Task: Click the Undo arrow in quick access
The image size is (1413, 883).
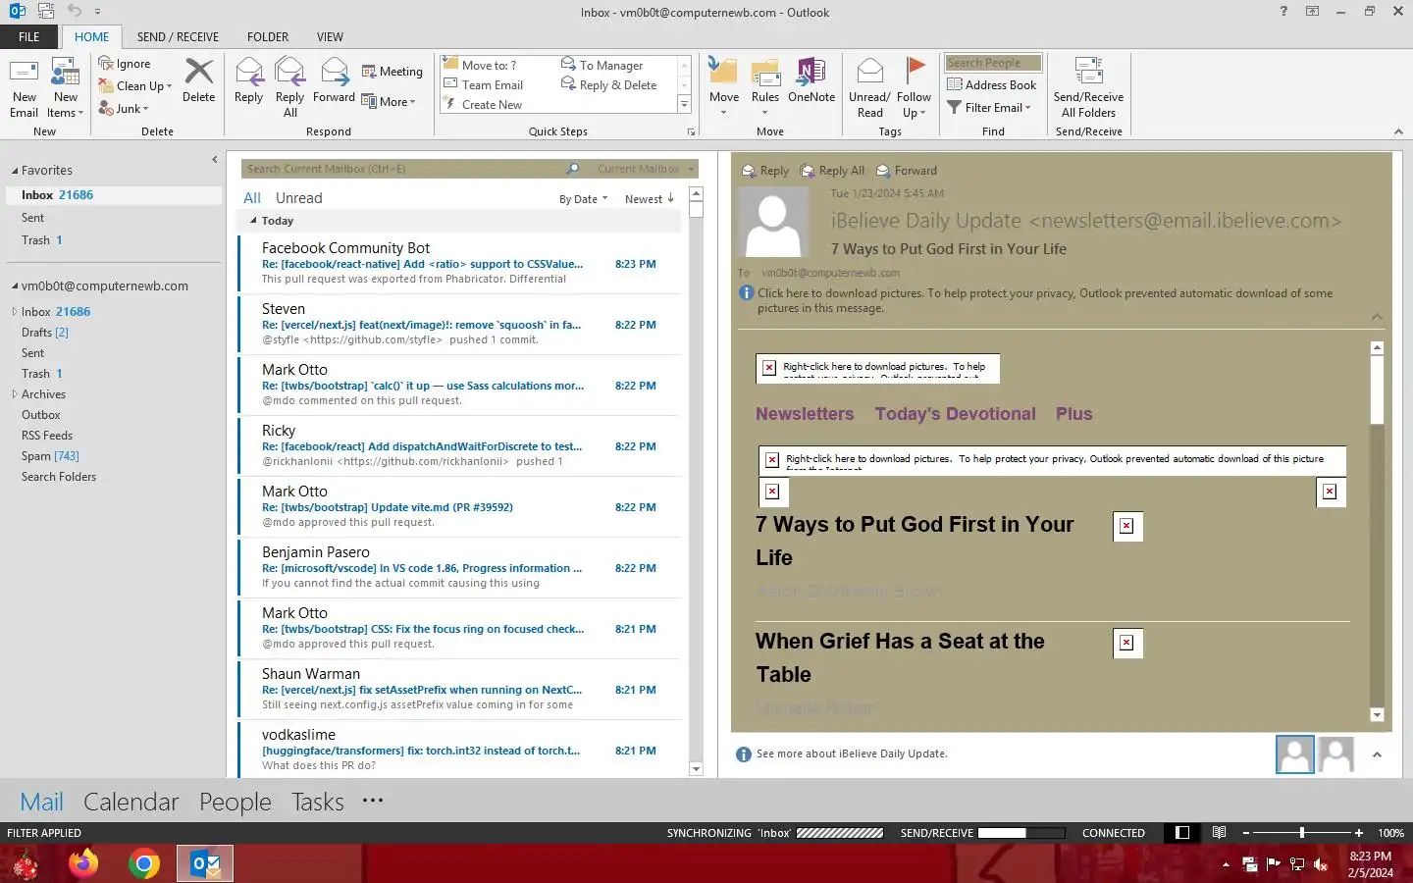Action: click(75, 11)
